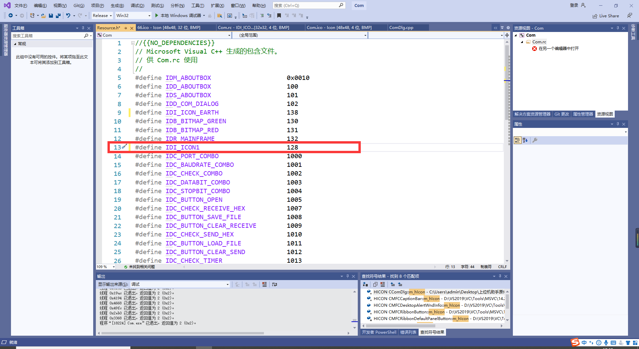Click the alphabetical sort icon in Properties
The height and width of the screenshot is (349, 639).
[525, 140]
